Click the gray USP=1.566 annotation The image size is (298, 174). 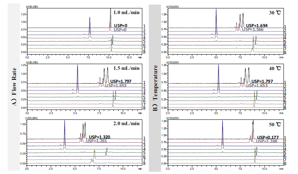pyautogui.click(x=253, y=29)
